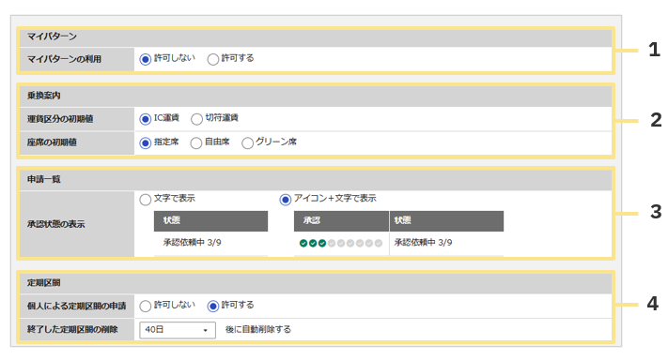Click 承認依頼中 3/9 in text-only preview

pyautogui.click(x=193, y=242)
